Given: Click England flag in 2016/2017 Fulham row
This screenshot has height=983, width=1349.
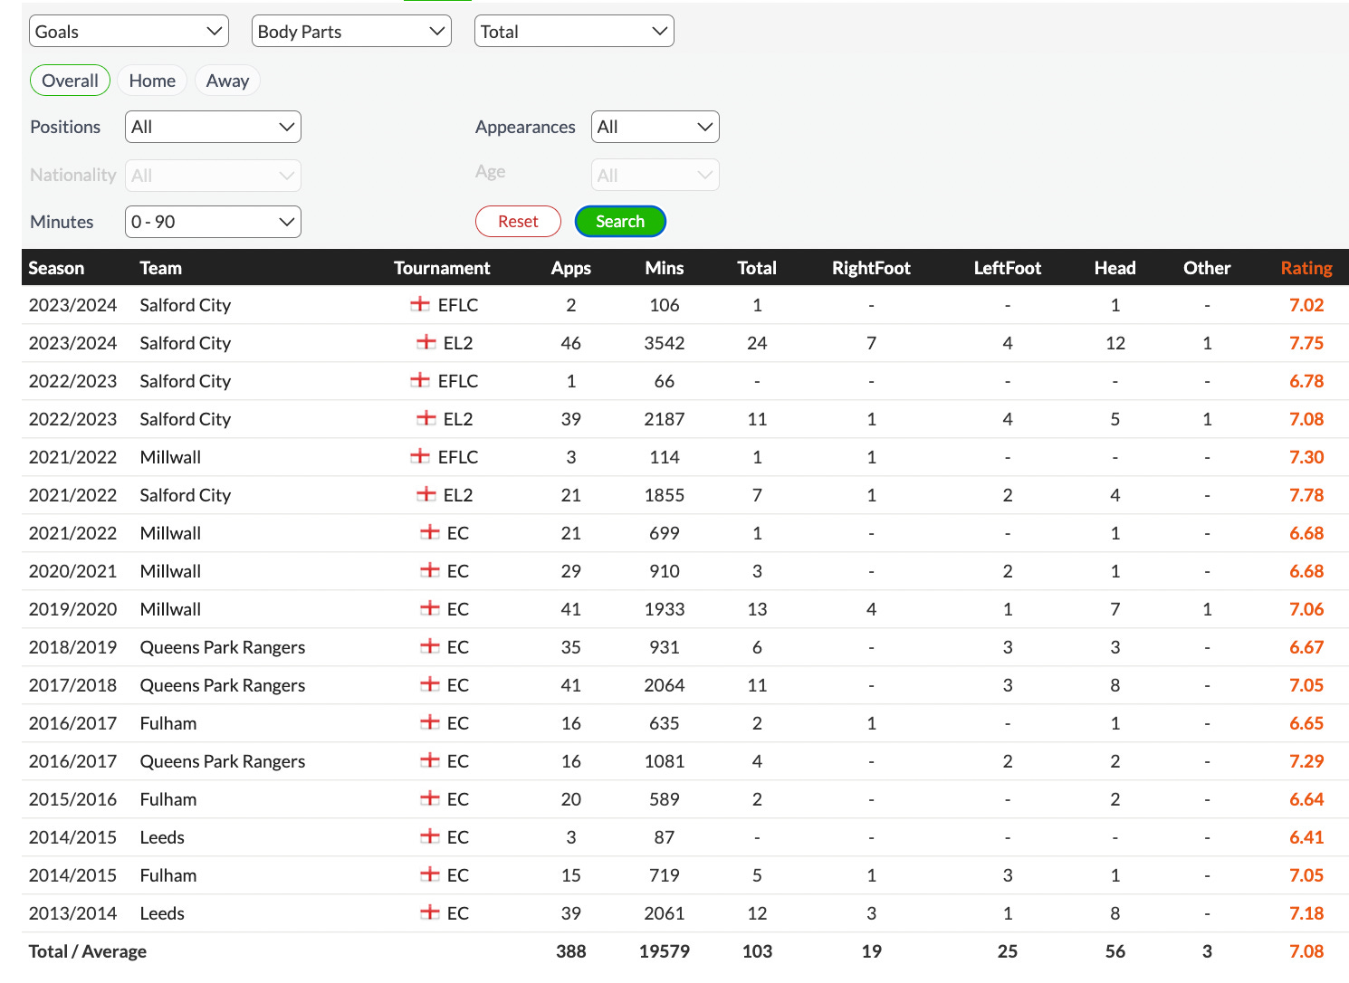Looking at the screenshot, I should (x=430, y=722).
